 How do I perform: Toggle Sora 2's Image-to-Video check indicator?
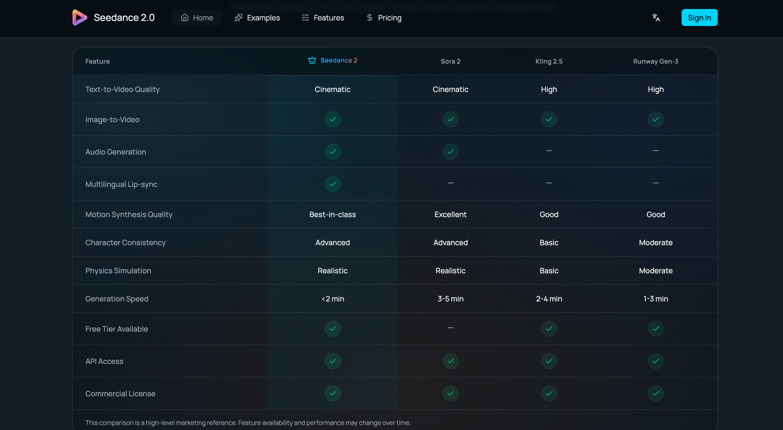(x=450, y=119)
